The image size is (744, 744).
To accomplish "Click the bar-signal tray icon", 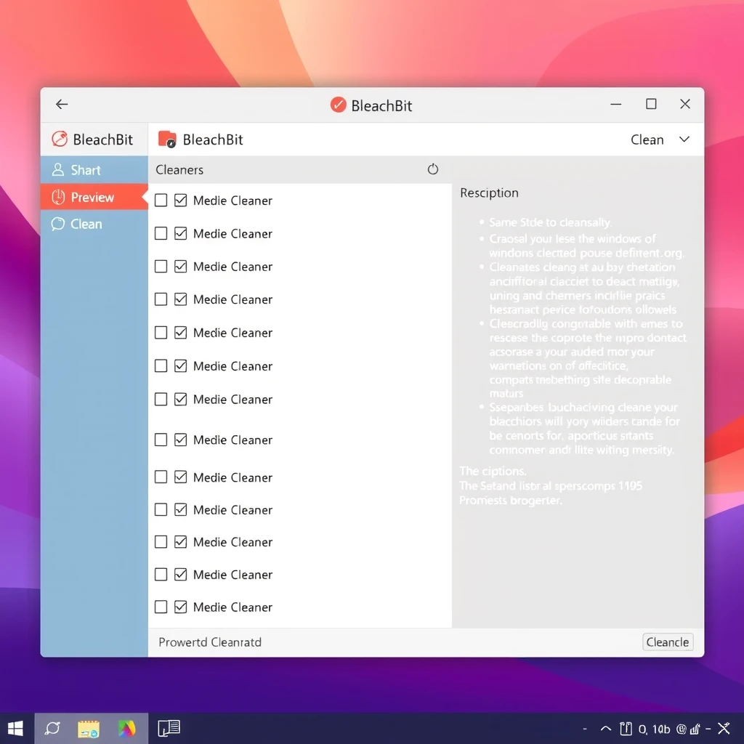I will coord(695,729).
